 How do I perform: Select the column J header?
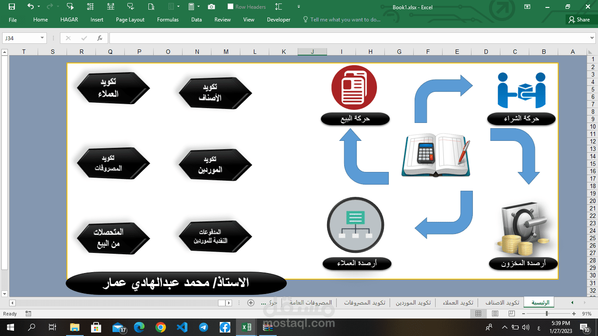[312, 52]
